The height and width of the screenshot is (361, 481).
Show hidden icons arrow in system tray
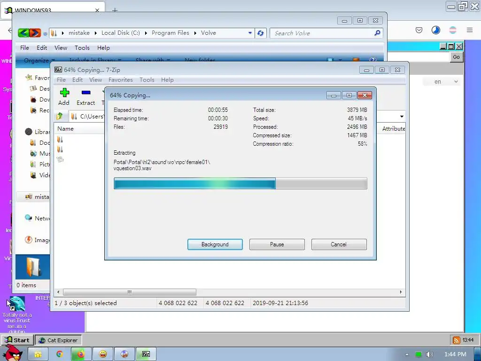point(407,354)
